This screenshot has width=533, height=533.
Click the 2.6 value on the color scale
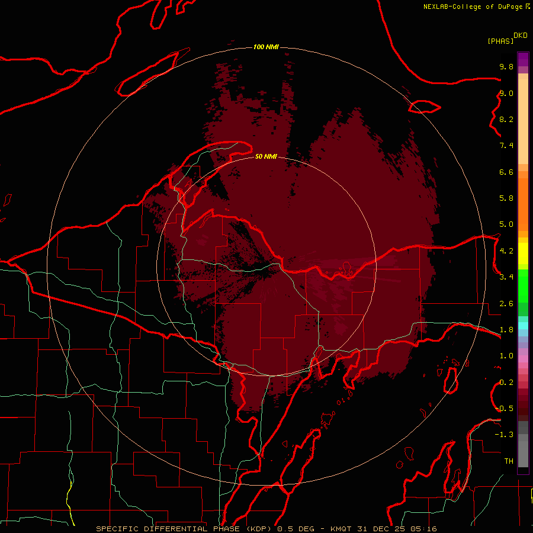pyautogui.click(x=506, y=304)
